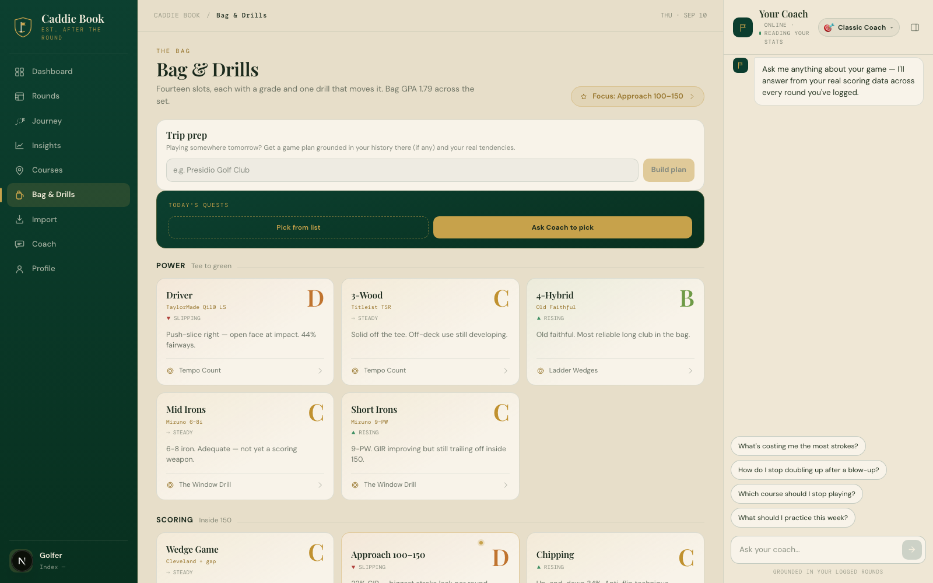Open the Journey section
The height and width of the screenshot is (583, 933).
[x=68, y=121]
